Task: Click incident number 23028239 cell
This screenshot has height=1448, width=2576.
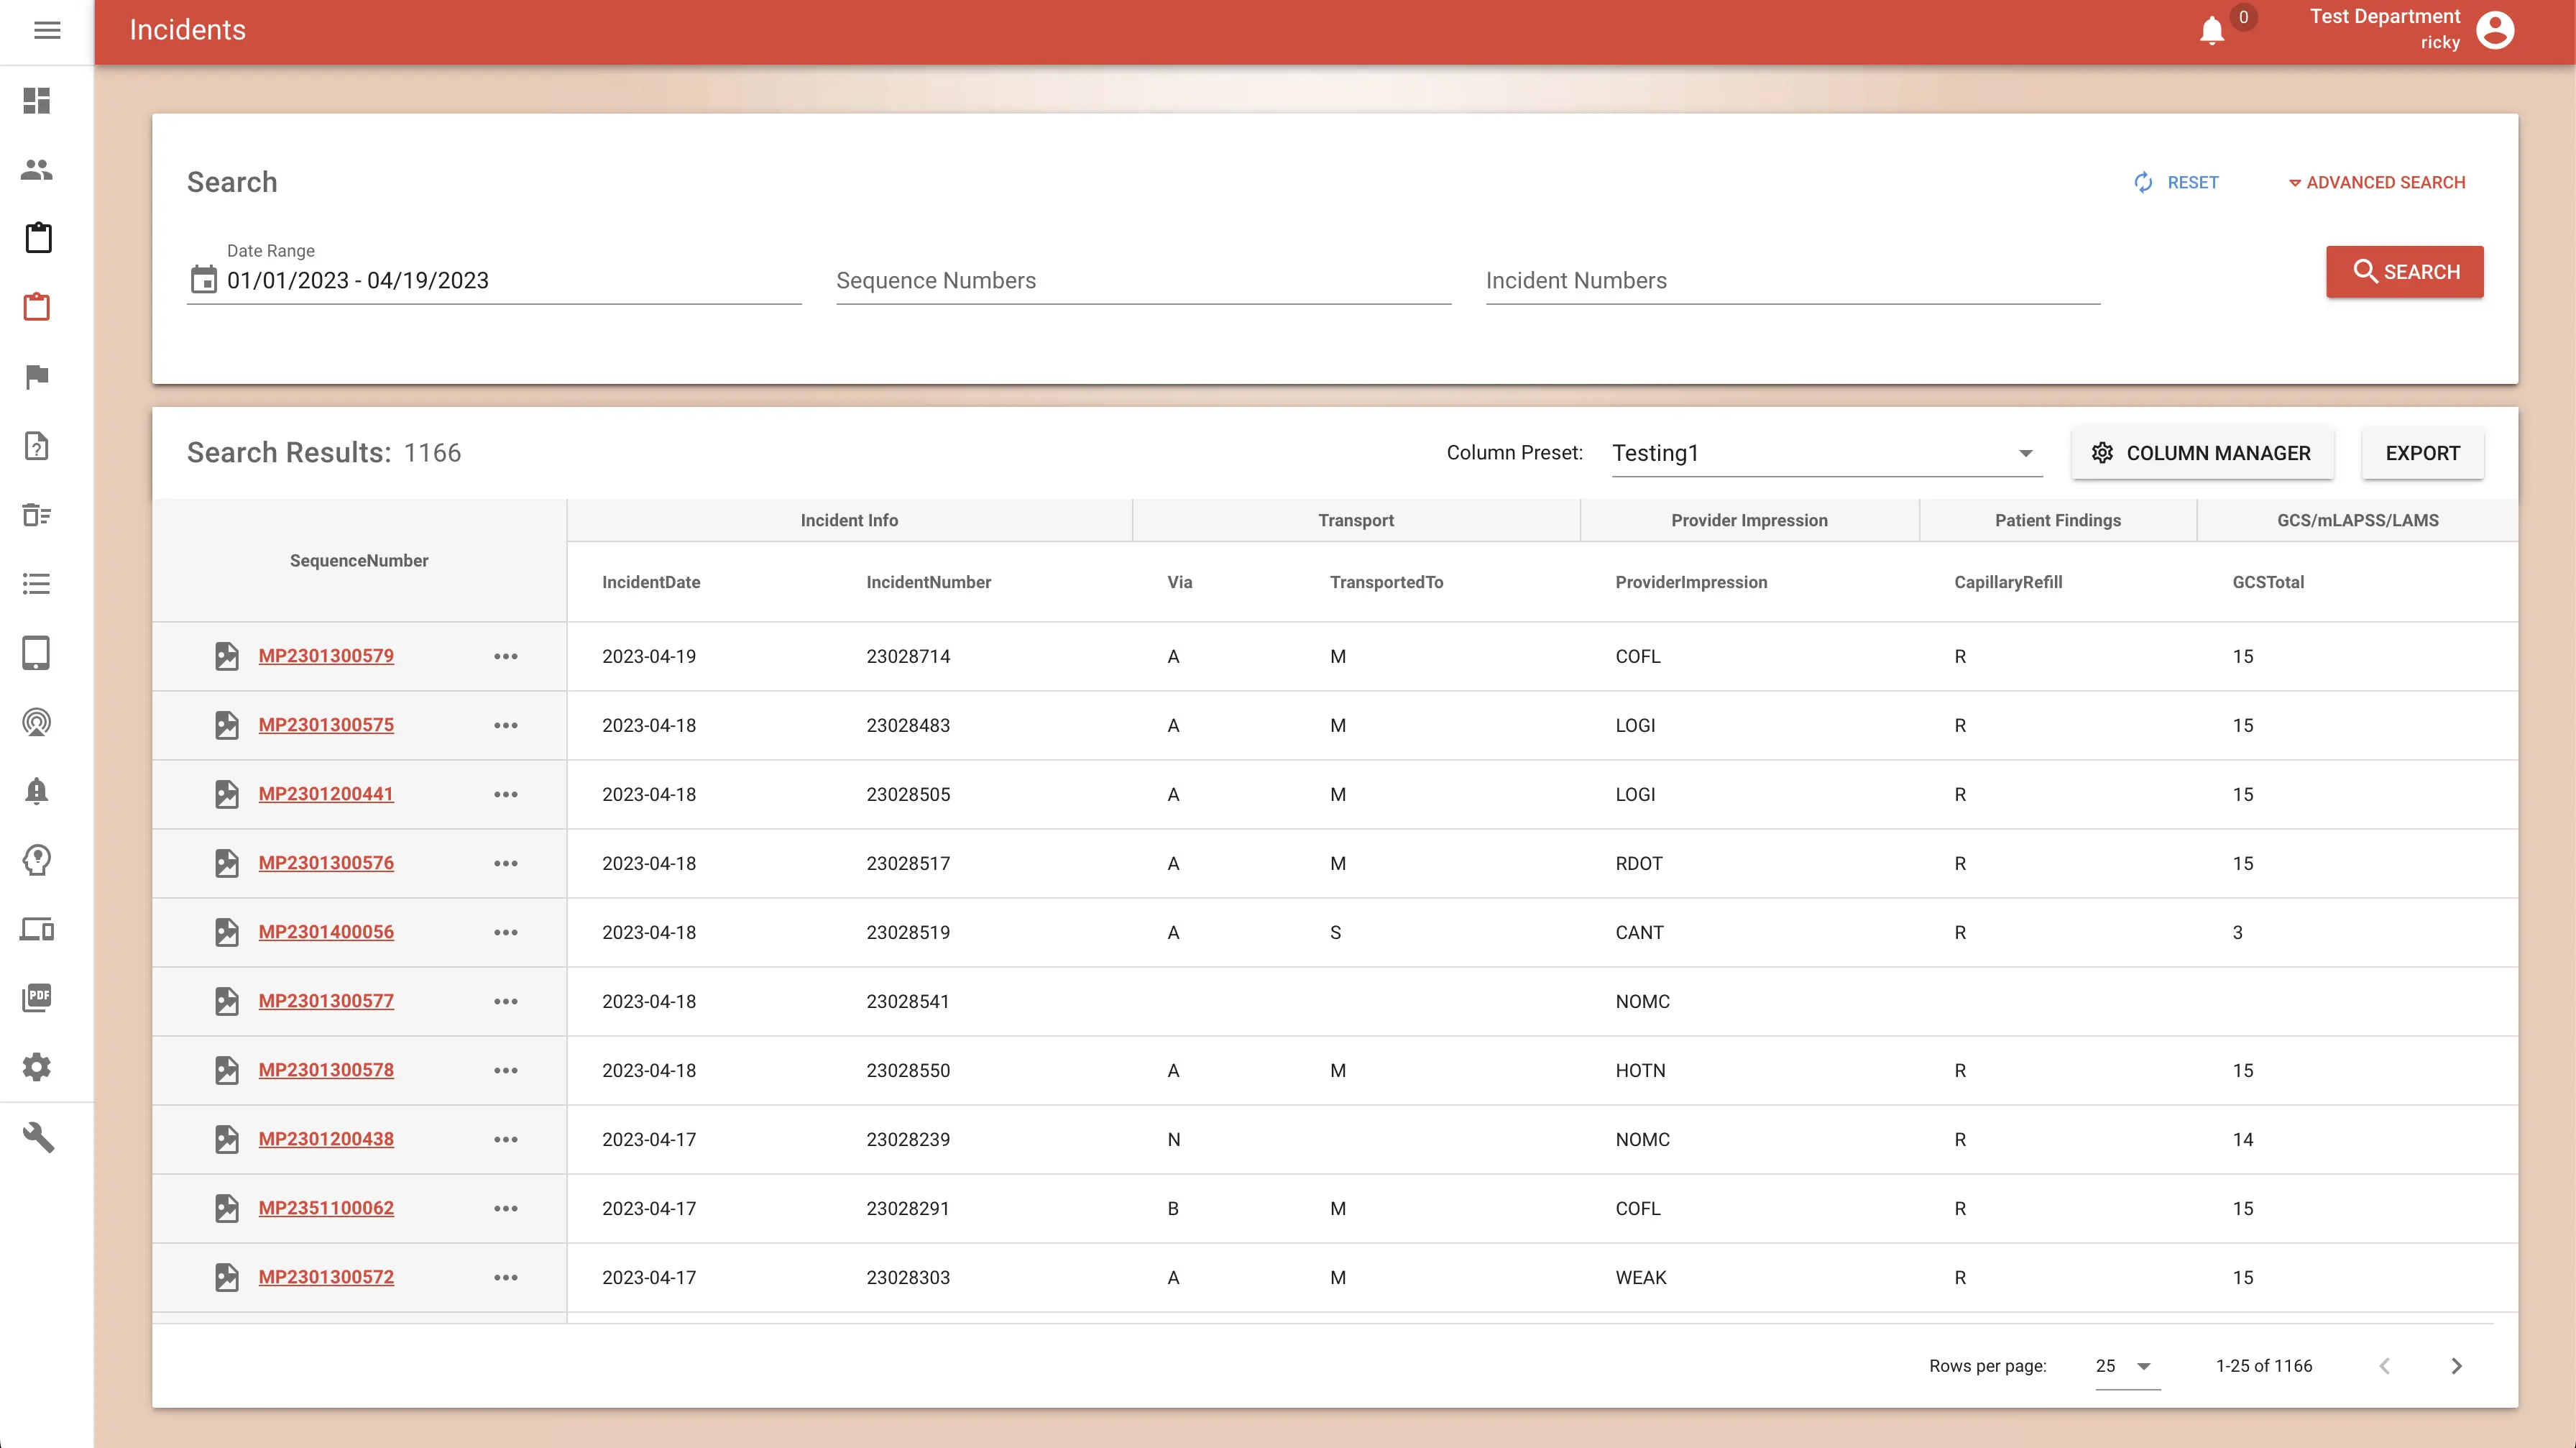Action: point(908,1139)
